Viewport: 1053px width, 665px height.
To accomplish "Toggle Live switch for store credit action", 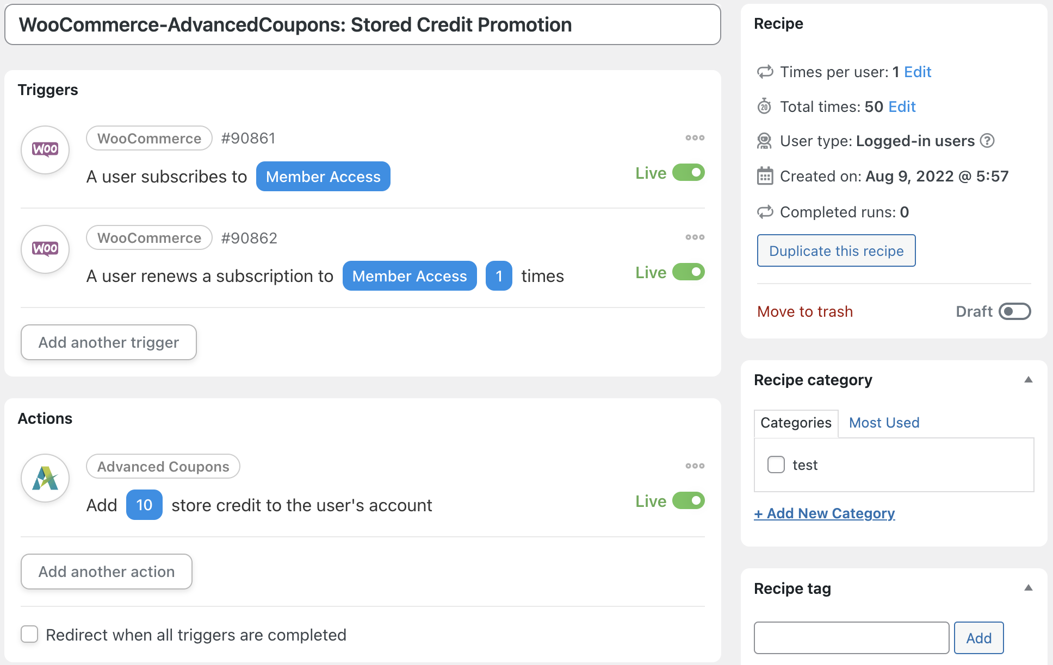I will click(x=689, y=501).
